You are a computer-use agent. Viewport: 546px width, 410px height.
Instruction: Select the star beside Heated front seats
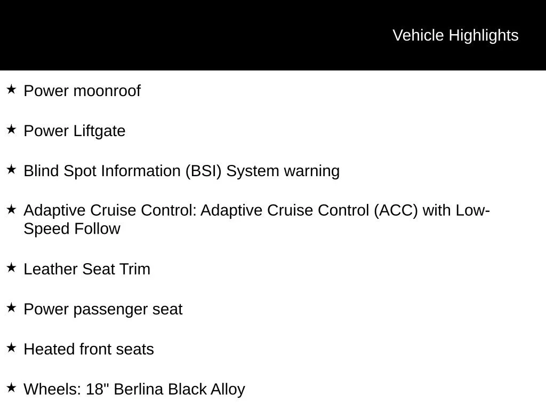click(x=11, y=348)
